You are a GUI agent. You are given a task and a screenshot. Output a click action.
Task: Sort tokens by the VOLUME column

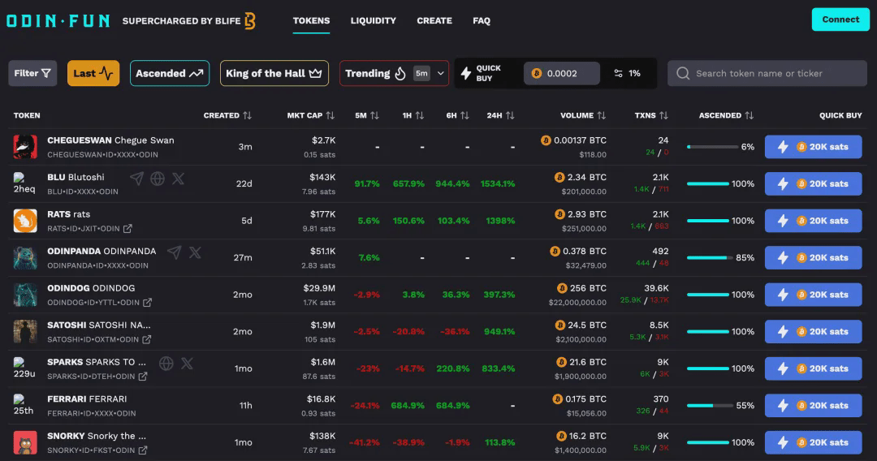pyautogui.click(x=583, y=115)
